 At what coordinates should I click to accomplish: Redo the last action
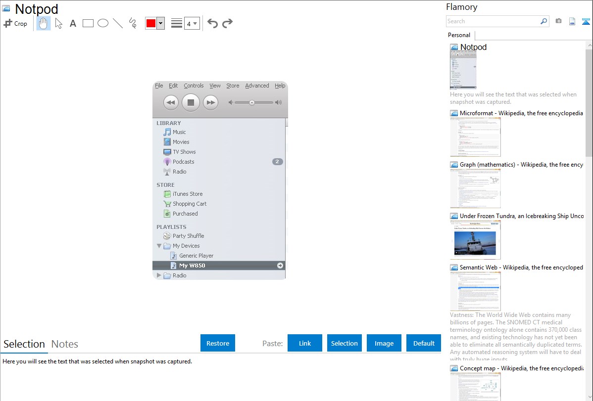[227, 23]
